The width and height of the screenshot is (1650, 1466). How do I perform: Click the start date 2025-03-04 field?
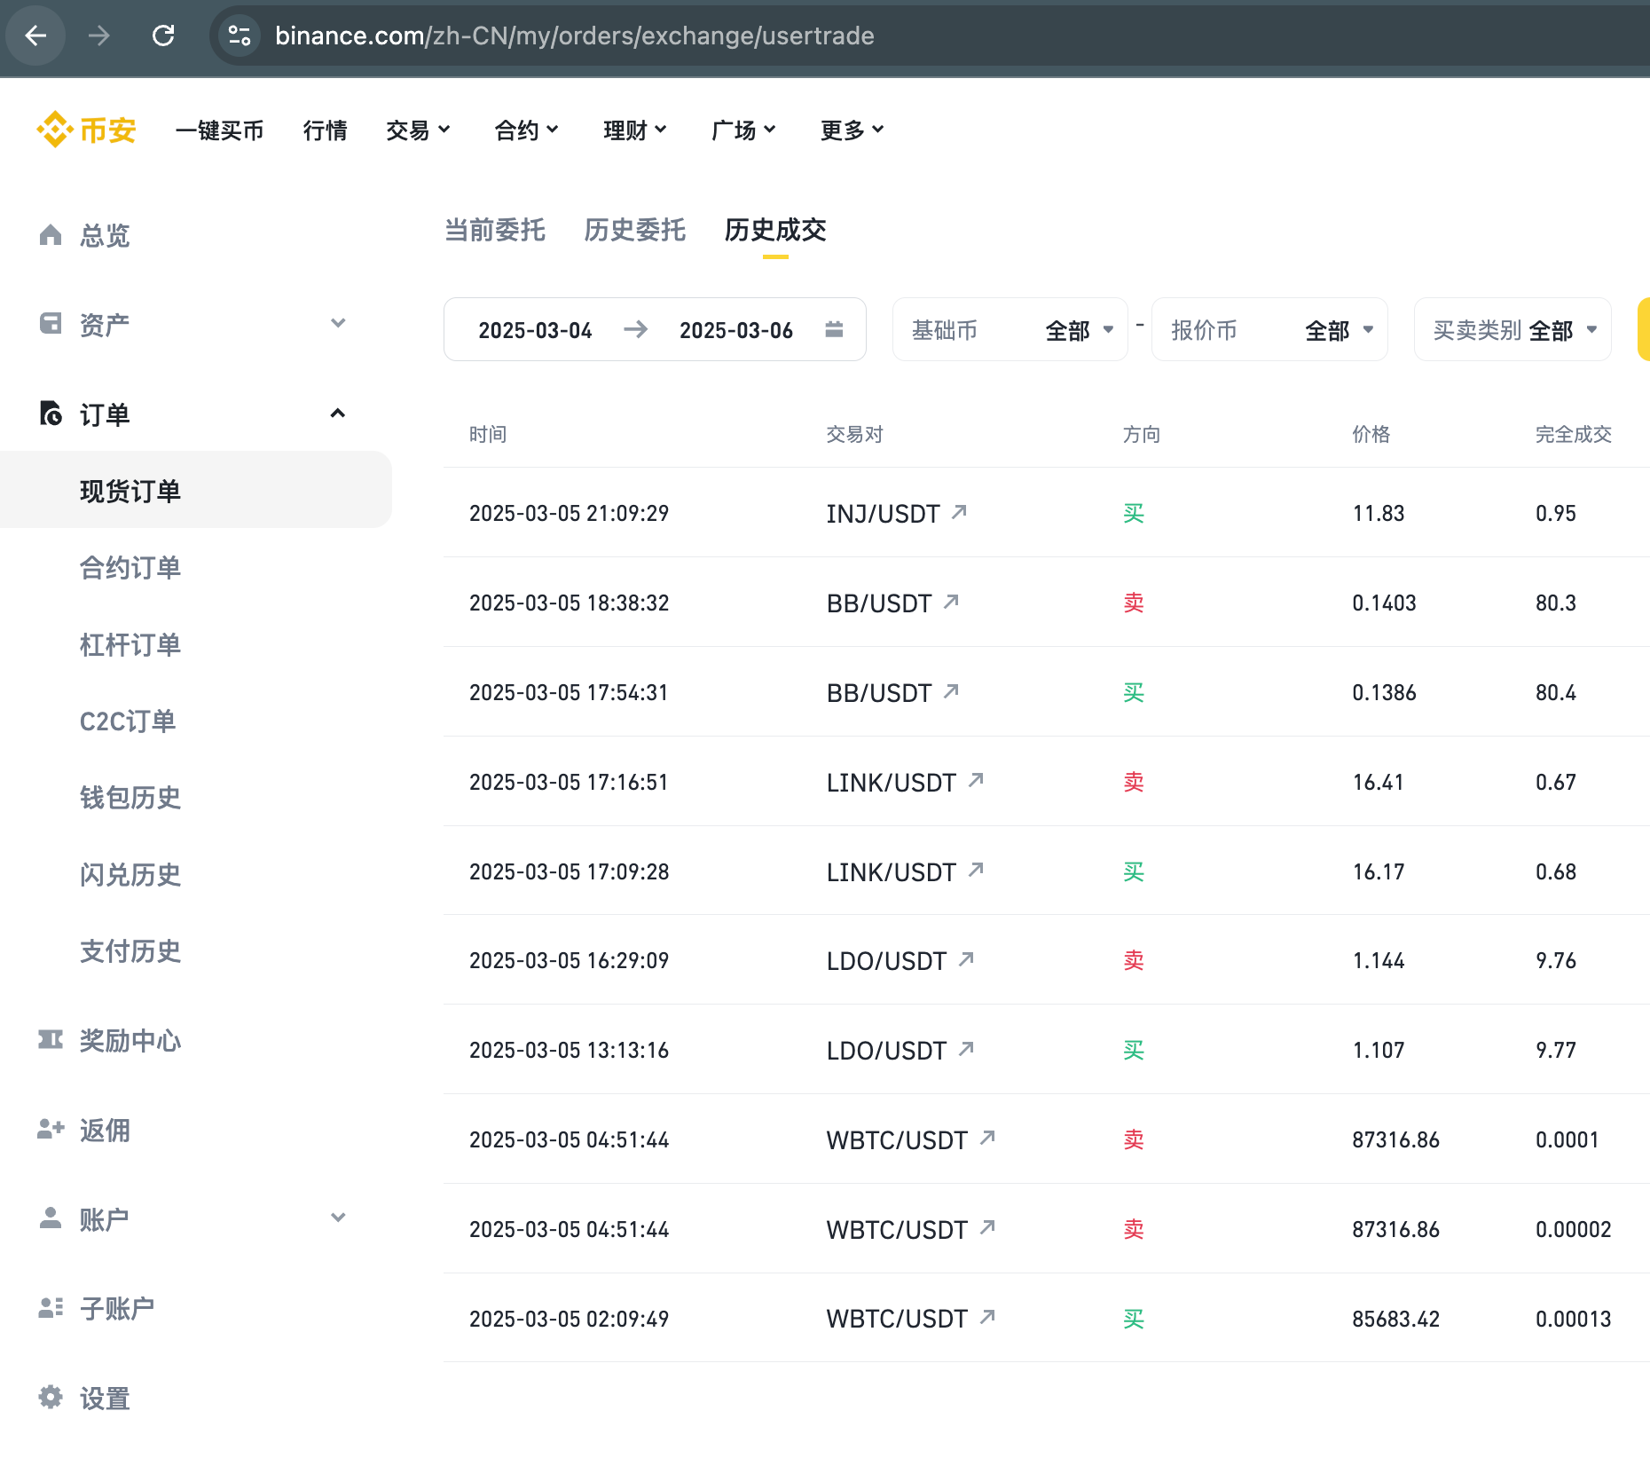535,330
